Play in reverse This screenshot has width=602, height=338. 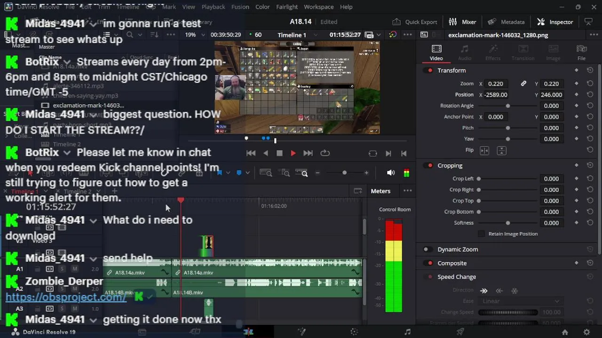(x=265, y=154)
